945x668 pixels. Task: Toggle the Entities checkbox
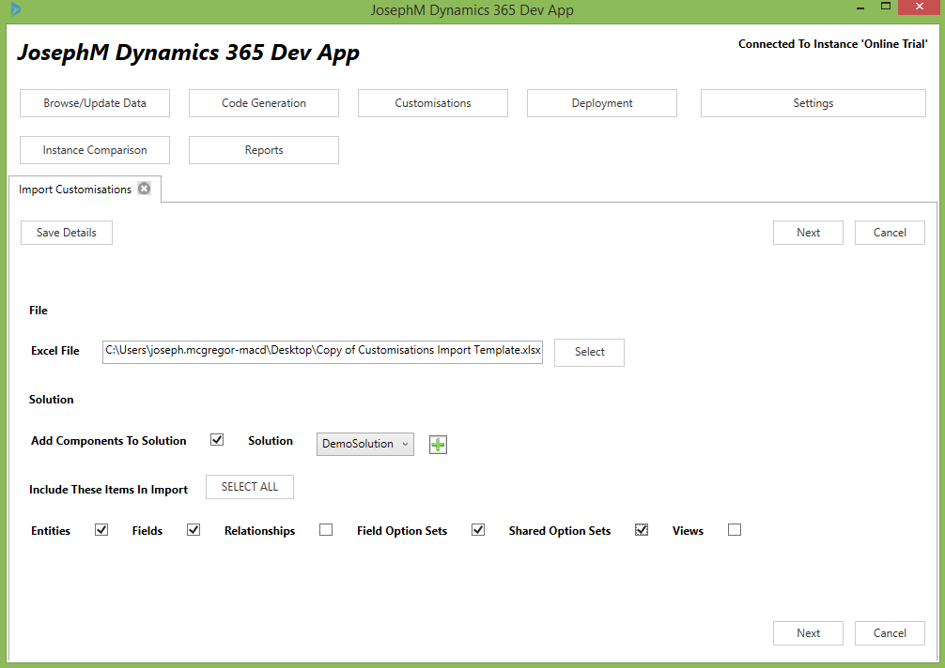coord(101,530)
